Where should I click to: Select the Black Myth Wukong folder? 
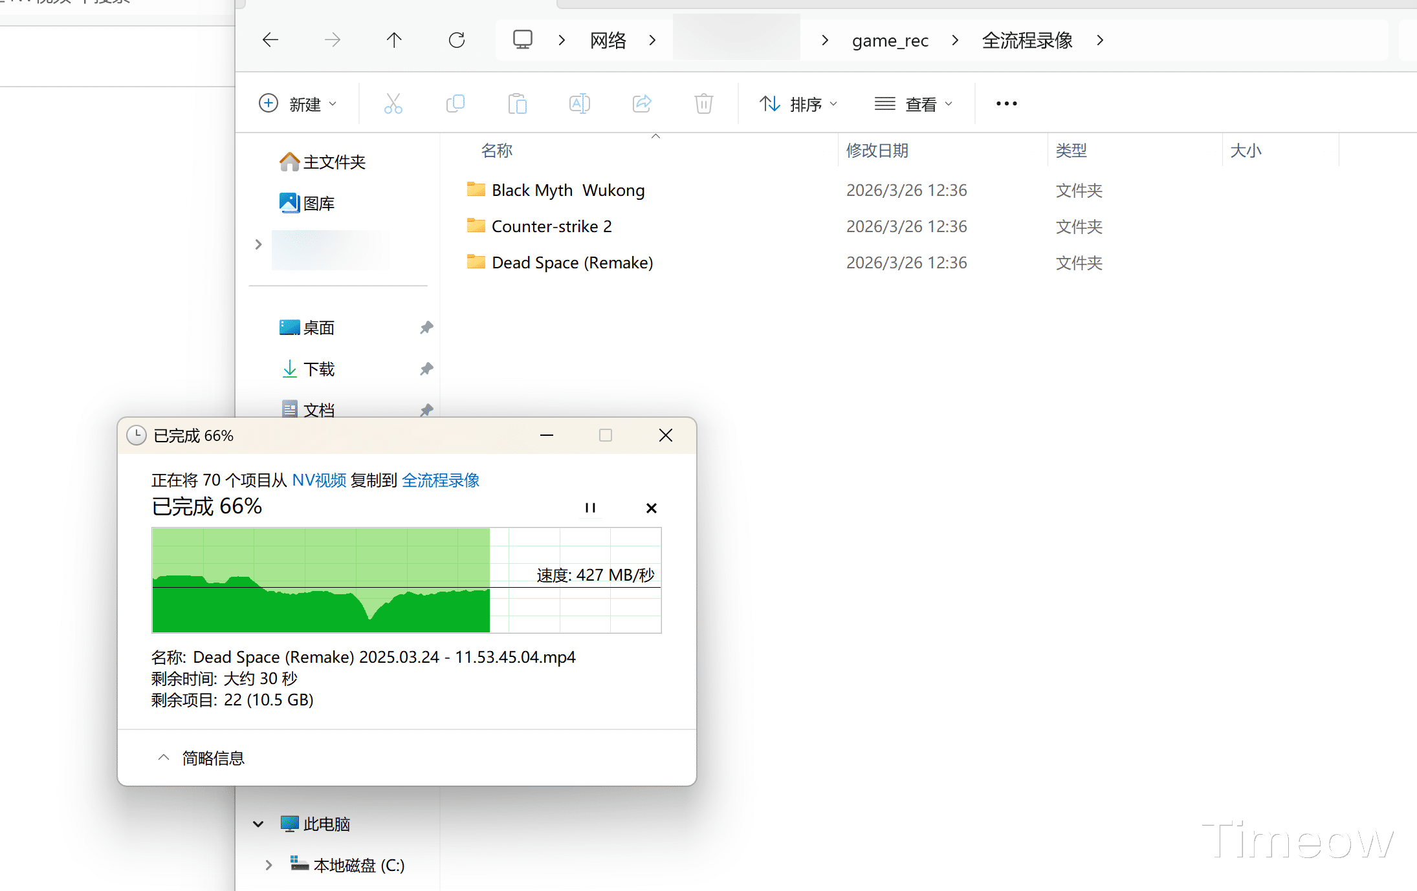567,190
